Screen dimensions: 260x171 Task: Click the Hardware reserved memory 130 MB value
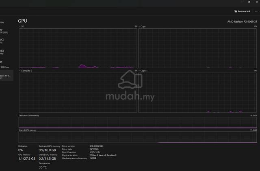93,158
